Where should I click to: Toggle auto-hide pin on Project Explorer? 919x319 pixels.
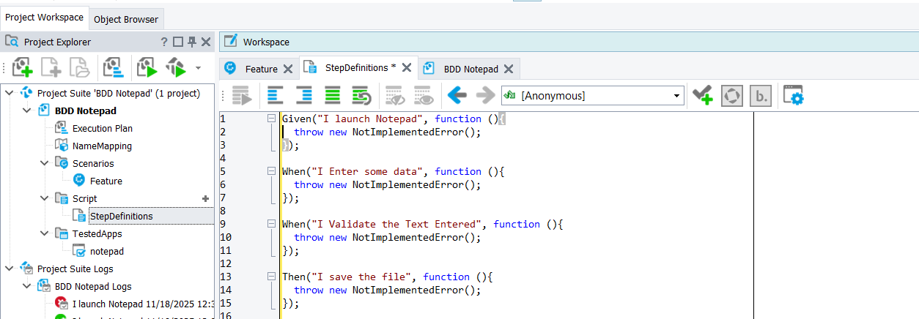click(x=192, y=42)
